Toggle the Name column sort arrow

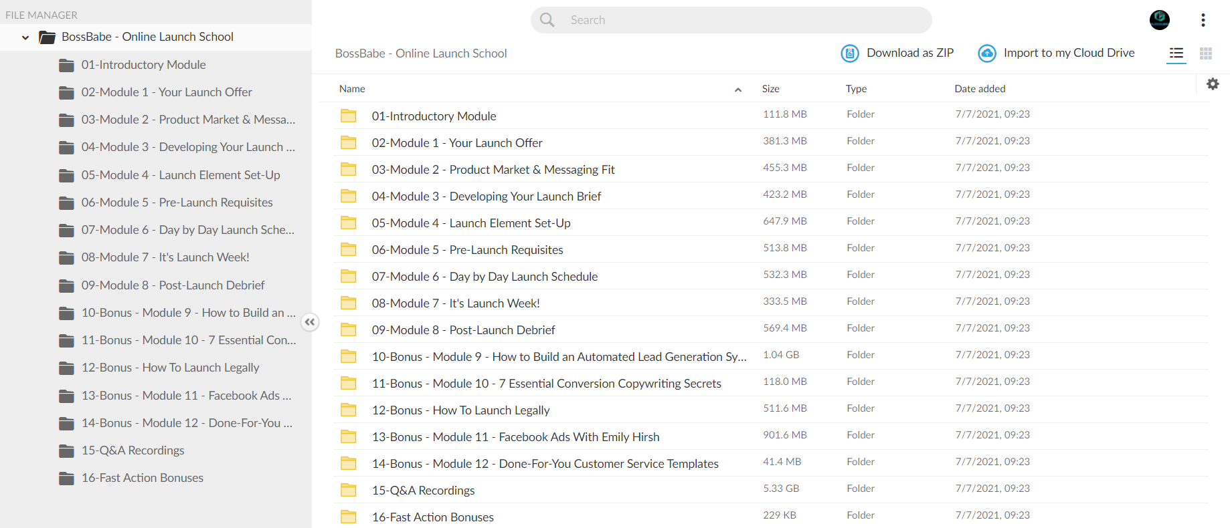pyautogui.click(x=738, y=90)
